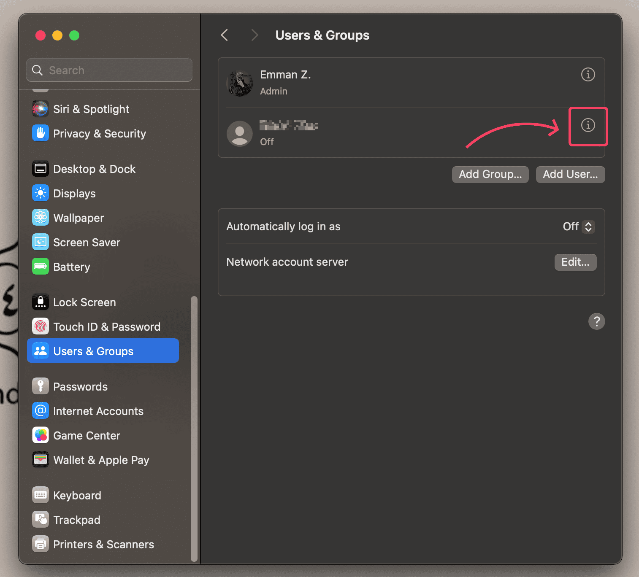Screen dimensions: 639x577
Task: Click the Battery icon in sidebar
Action: pyautogui.click(x=41, y=267)
